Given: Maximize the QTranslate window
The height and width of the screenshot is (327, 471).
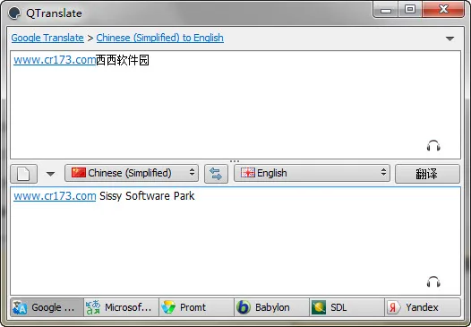Looking at the screenshot, I should click(x=410, y=10).
